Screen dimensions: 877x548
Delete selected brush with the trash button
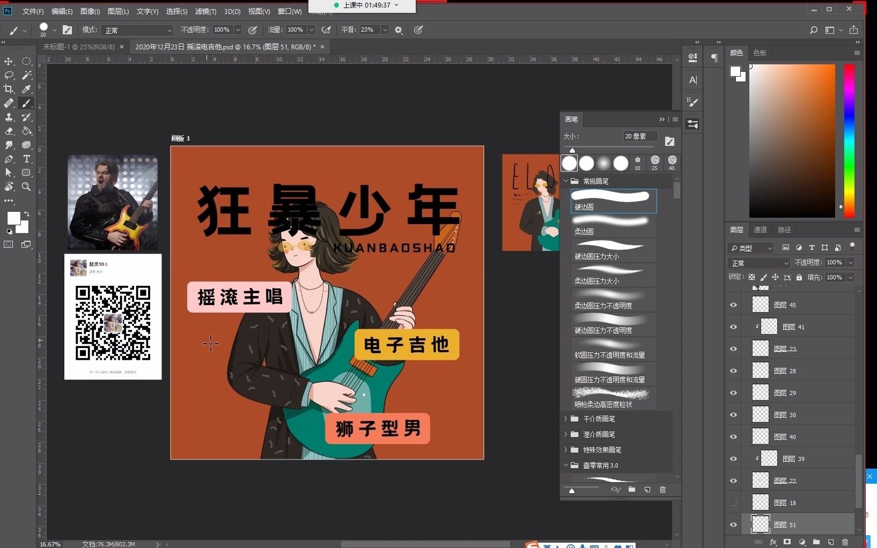663,490
